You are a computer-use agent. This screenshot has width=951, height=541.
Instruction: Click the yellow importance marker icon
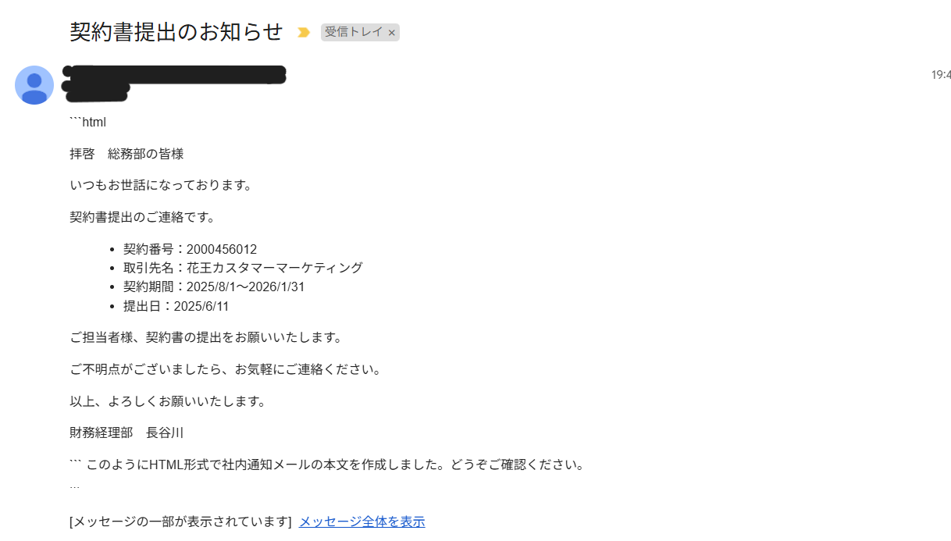(304, 33)
